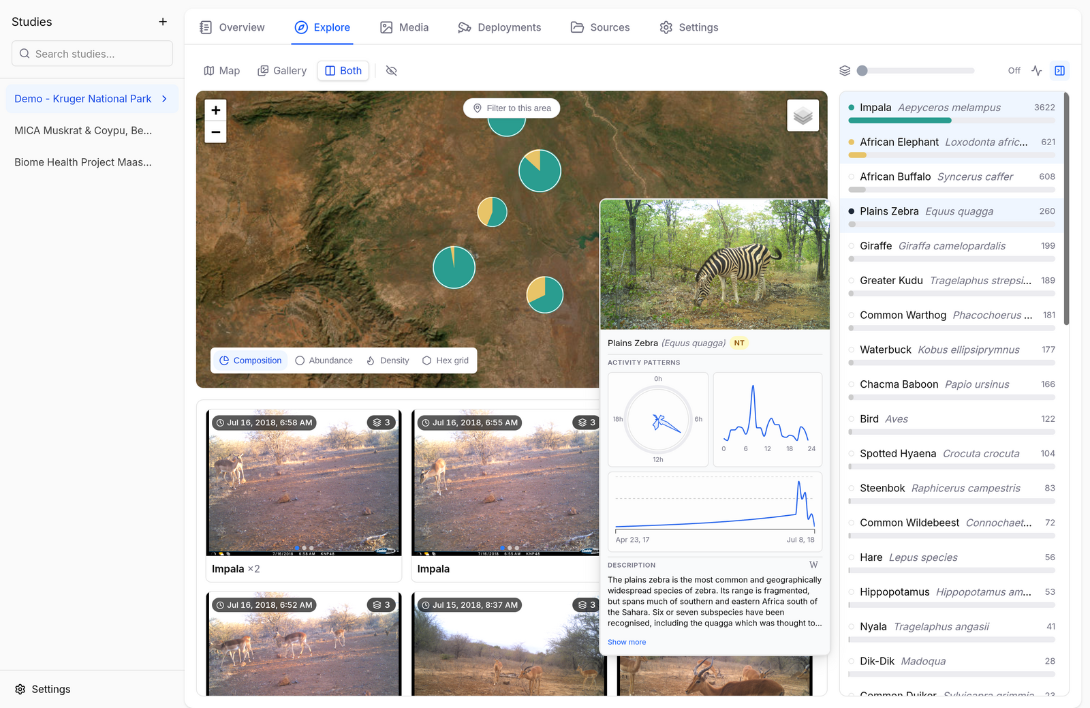Select the Abundance map mode

[x=324, y=360]
